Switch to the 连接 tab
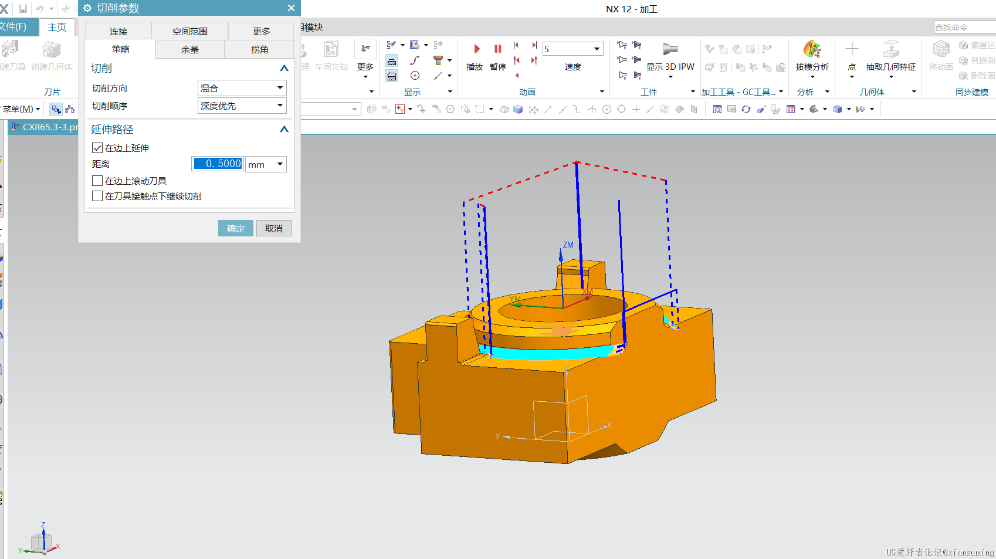 click(x=118, y=31)
